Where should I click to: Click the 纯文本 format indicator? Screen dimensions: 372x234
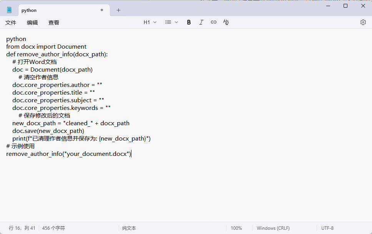point(129,228)
